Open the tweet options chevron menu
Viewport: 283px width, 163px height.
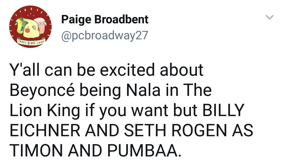click(x=269, y=17)
